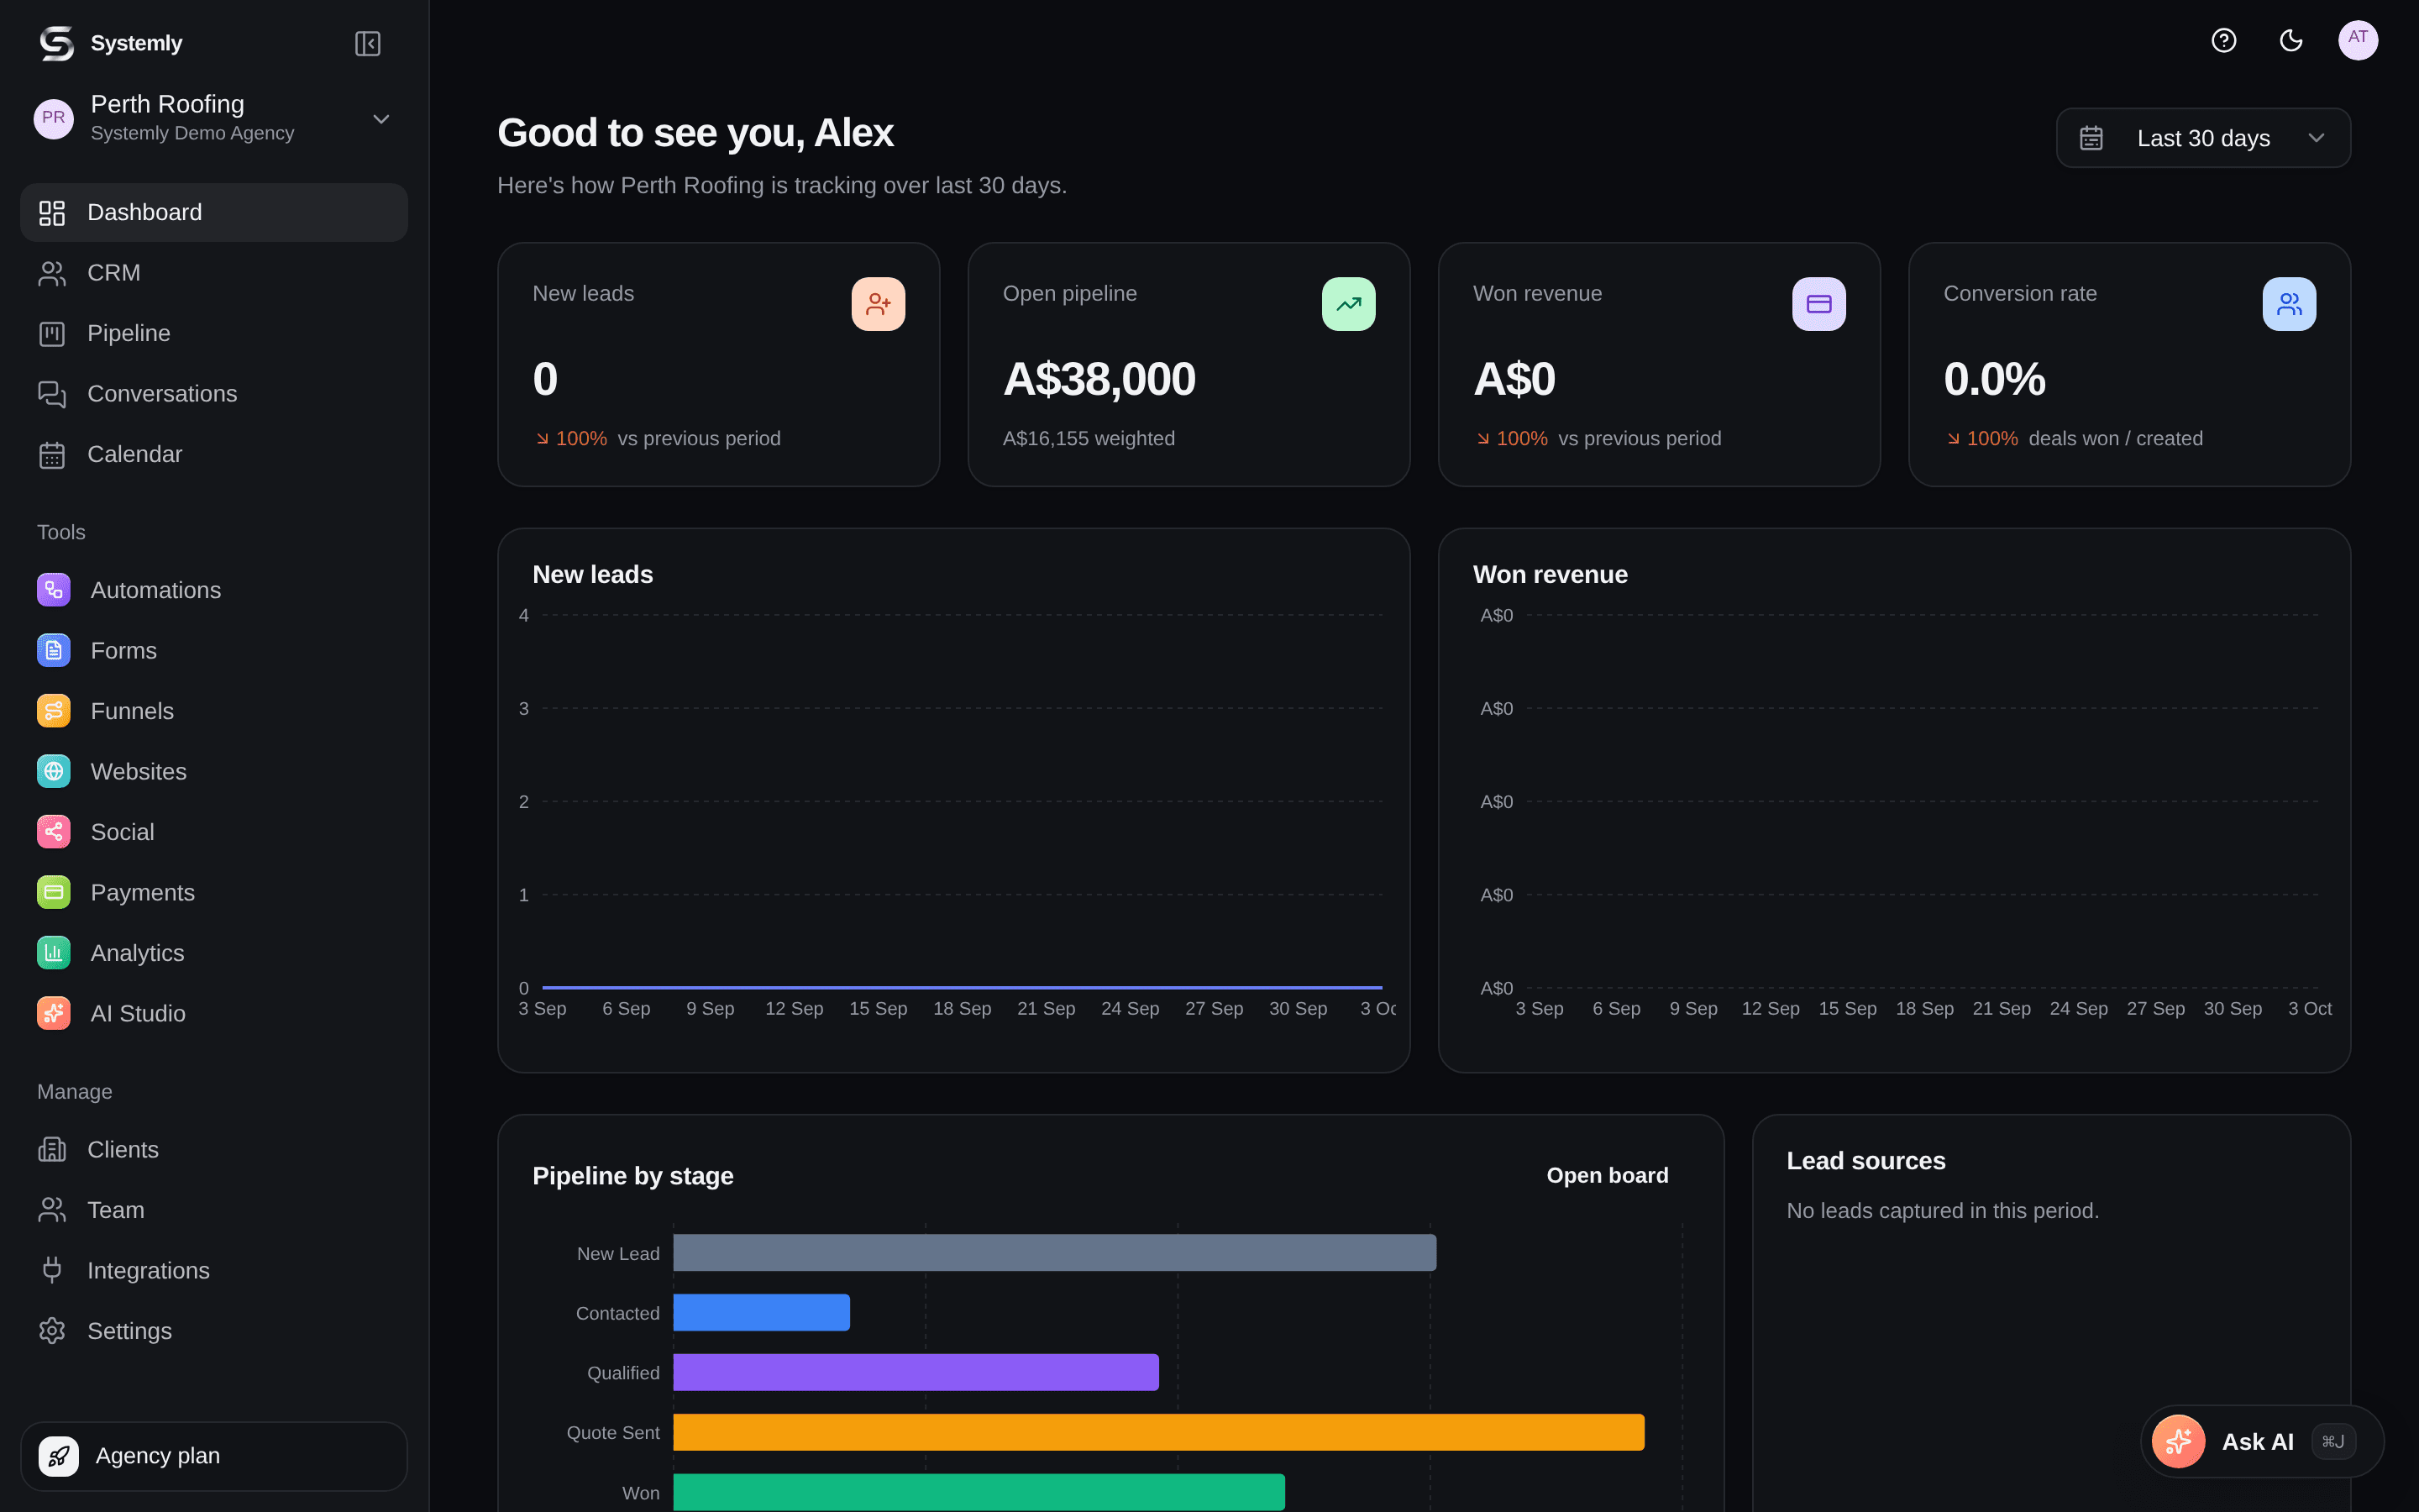Open Integrations plug item
The width and height of the screenshot is (2419, 1512).
[x=214, y=1271]
